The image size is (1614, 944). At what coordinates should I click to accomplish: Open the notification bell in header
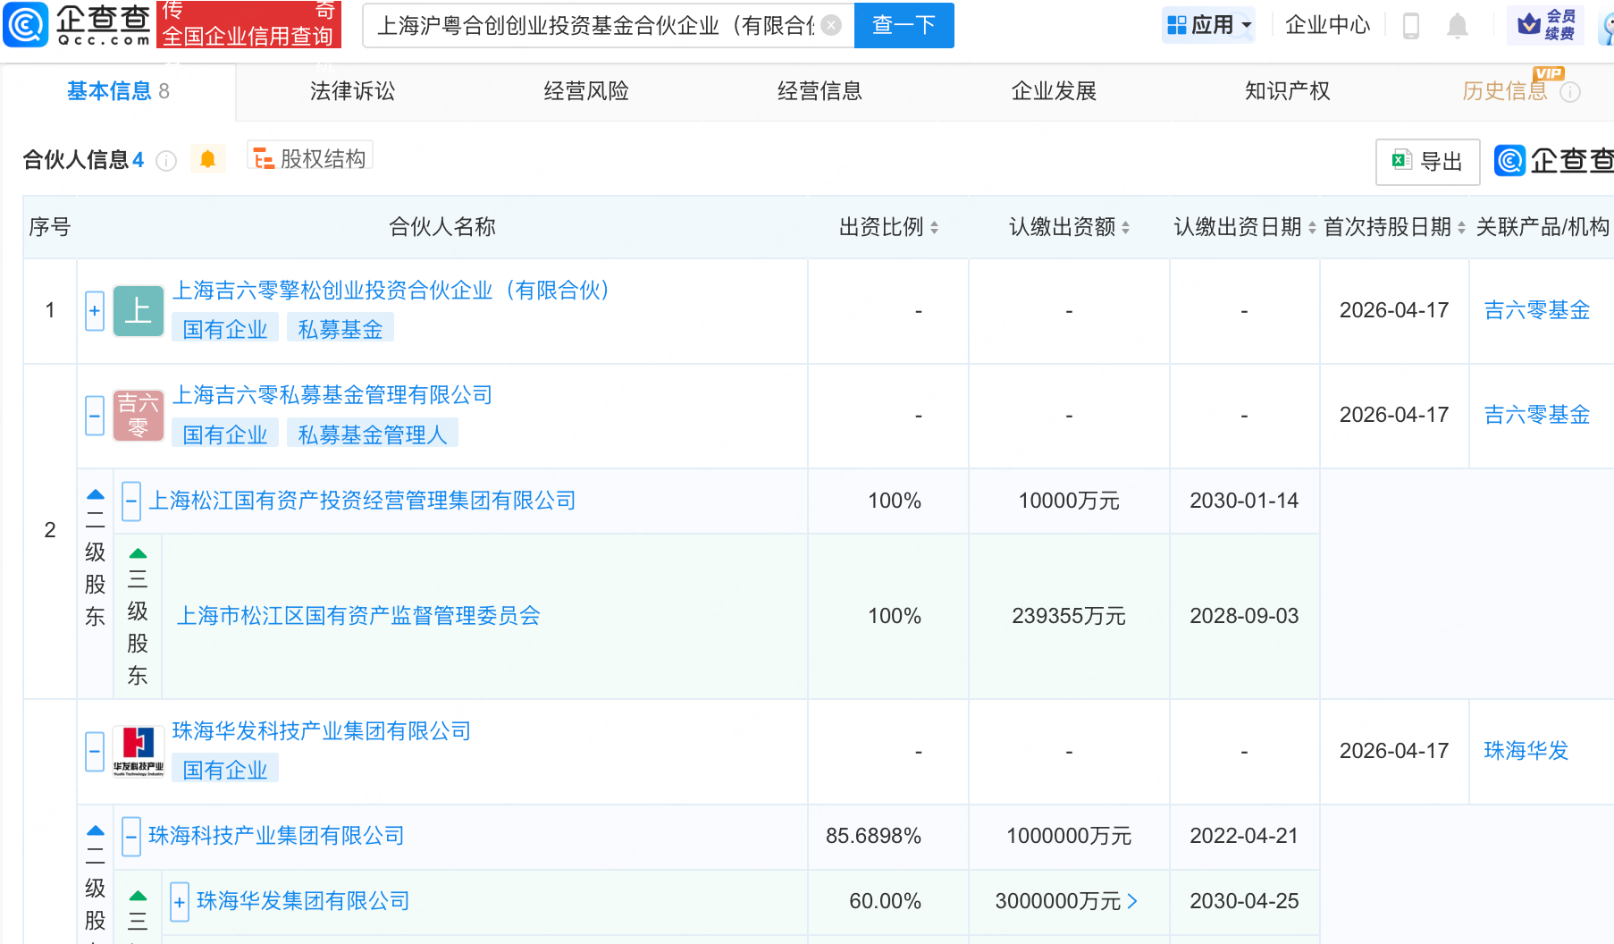pos(1457,26)
